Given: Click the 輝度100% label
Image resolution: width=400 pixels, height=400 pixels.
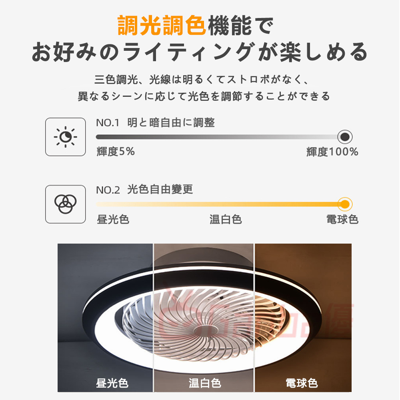Looking at the screenshot, I should [332, 152].
